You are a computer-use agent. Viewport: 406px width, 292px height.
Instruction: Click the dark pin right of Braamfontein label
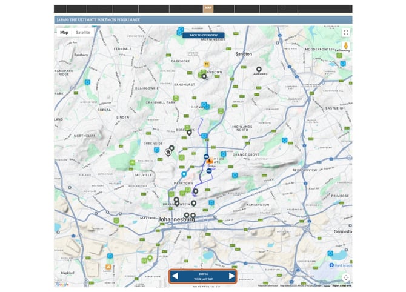[x=193, y=204]
